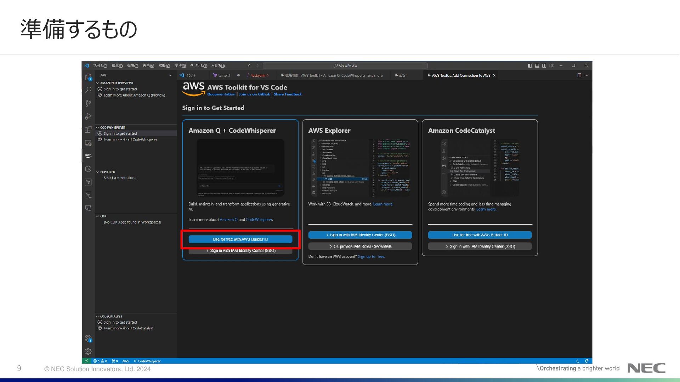Open the Join us on Github link
680x382 pixels.
[254, 94]
